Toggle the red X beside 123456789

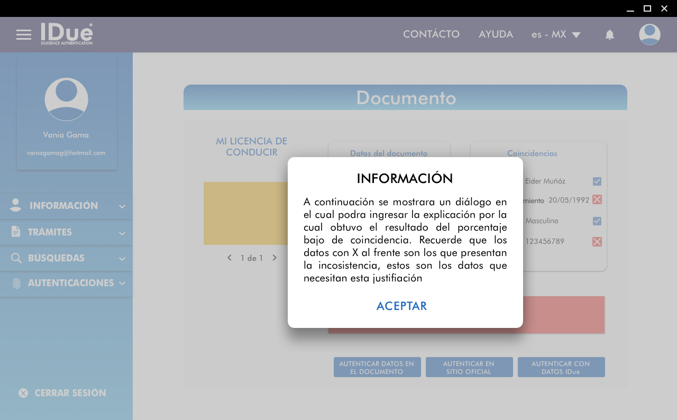597,242
